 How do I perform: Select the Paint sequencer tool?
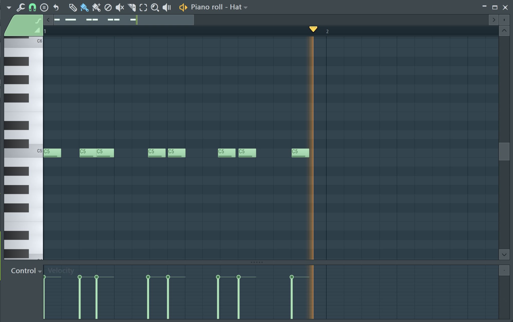point(96,7)
